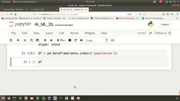Screen dimensions: 180x101
Task: Move selected cell up arrow
Action: 45,40
